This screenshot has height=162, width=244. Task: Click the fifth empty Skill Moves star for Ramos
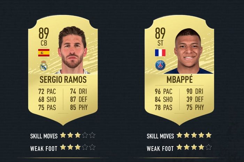pyautogui.click(x=92, y=135)
